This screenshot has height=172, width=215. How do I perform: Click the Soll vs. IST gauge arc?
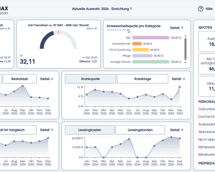pos(58,40)
